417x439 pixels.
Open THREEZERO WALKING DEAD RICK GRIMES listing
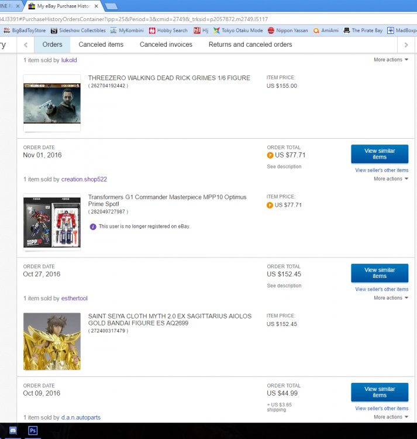169,78
